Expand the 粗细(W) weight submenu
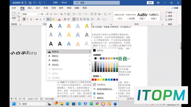This screenshot has width=191, height=107. 105,94
